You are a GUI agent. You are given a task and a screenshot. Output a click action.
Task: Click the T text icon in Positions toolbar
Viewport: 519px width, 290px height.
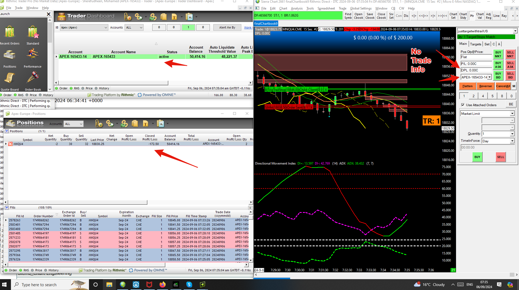coord(145,124)
